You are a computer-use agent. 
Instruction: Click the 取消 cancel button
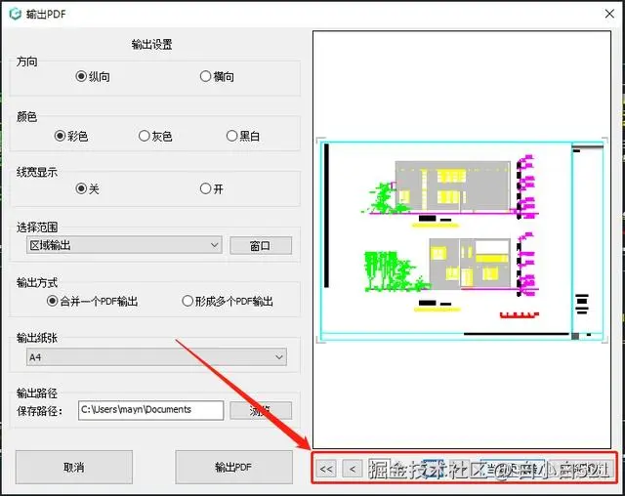coord(74,467)
